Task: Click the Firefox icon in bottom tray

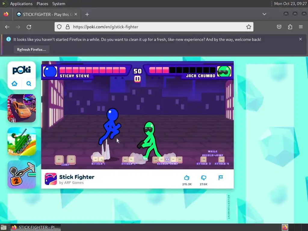Action: point(285,227)
